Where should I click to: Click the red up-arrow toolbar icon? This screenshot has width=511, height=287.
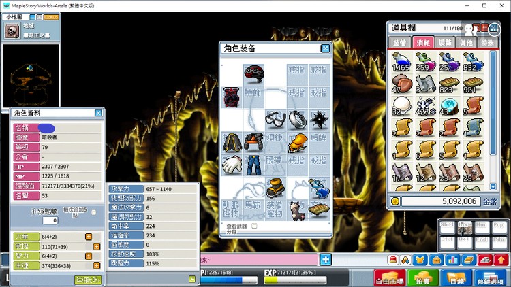point(501,260)
